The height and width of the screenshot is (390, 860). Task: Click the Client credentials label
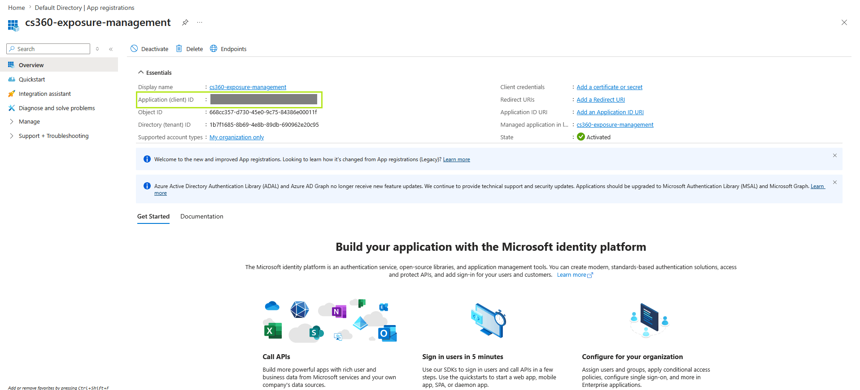click(523, 87)
